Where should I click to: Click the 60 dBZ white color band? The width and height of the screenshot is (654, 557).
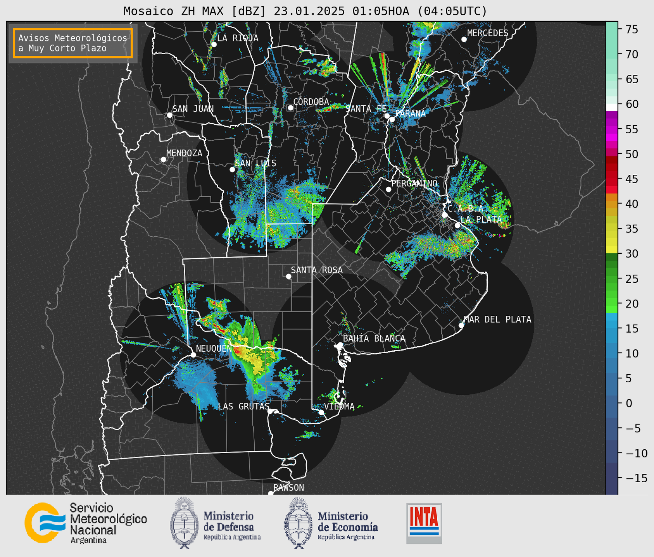[x=612, y=107]
